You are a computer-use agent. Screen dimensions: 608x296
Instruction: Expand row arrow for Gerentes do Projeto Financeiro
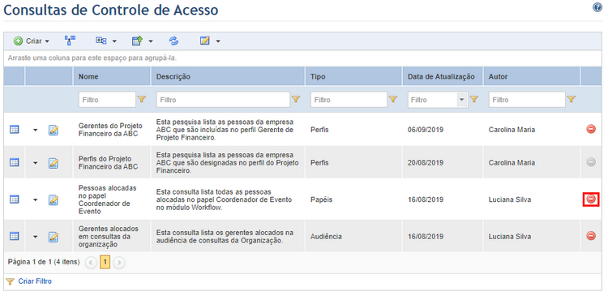pos(36,130)
